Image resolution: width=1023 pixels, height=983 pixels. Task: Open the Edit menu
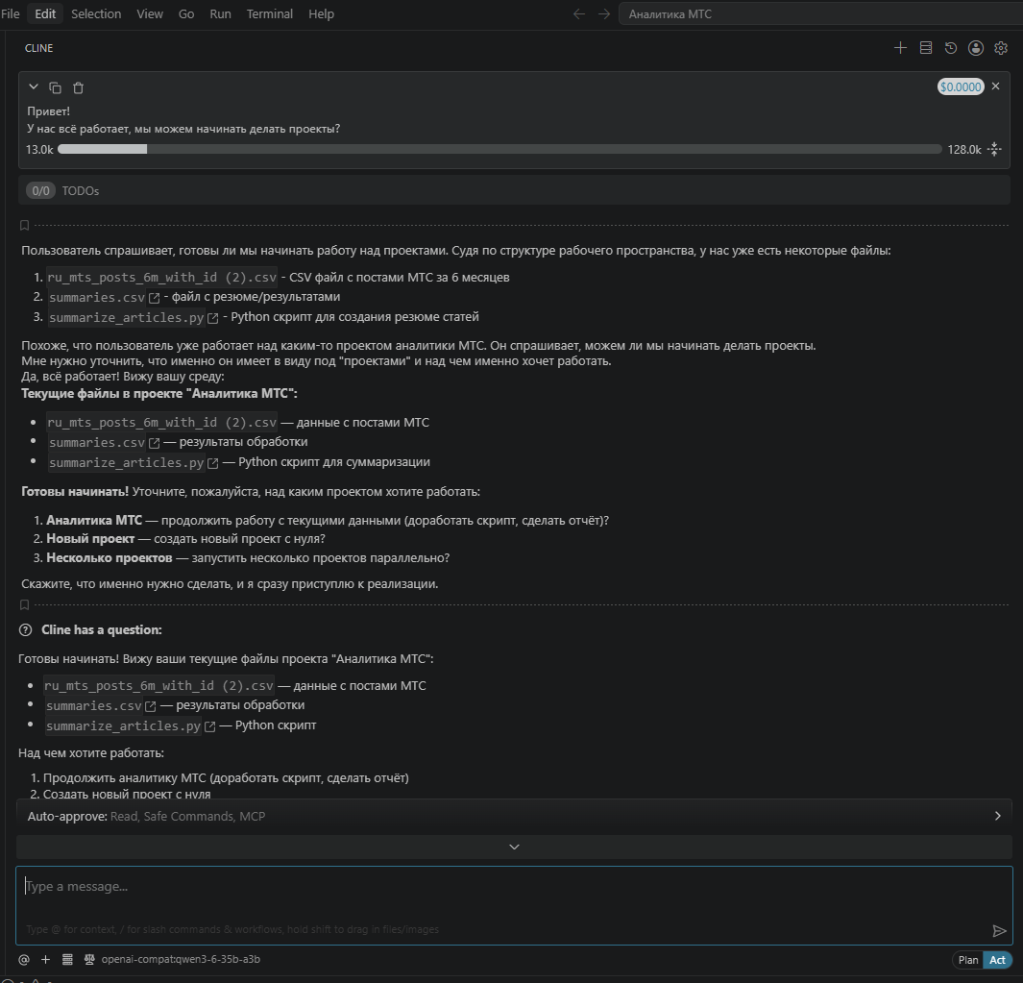pos(45,13)
